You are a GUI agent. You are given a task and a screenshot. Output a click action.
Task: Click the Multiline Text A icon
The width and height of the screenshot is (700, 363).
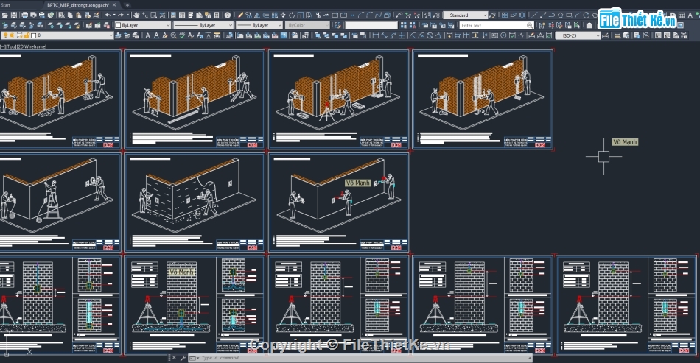point(148,35)
